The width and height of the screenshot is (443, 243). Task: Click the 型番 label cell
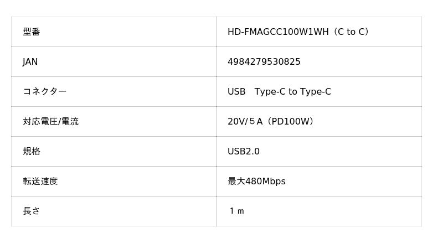pos(114,32)
